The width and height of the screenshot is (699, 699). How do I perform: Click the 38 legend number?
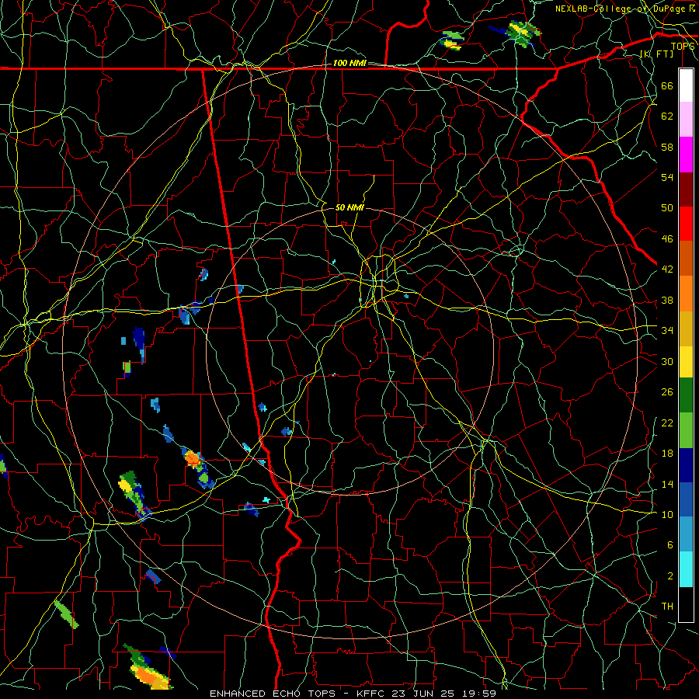point(667,300)
